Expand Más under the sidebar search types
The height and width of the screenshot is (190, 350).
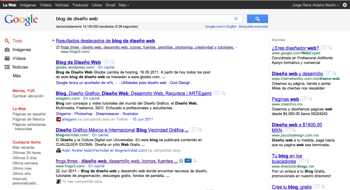coord(17,76)
